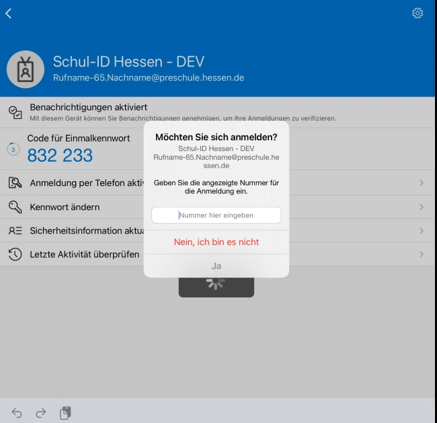The height and width of the screenshot is (423, 437).
Task: Tap the Möchten Sie sich anmelden? dialog title
Action: click(216, 137)
